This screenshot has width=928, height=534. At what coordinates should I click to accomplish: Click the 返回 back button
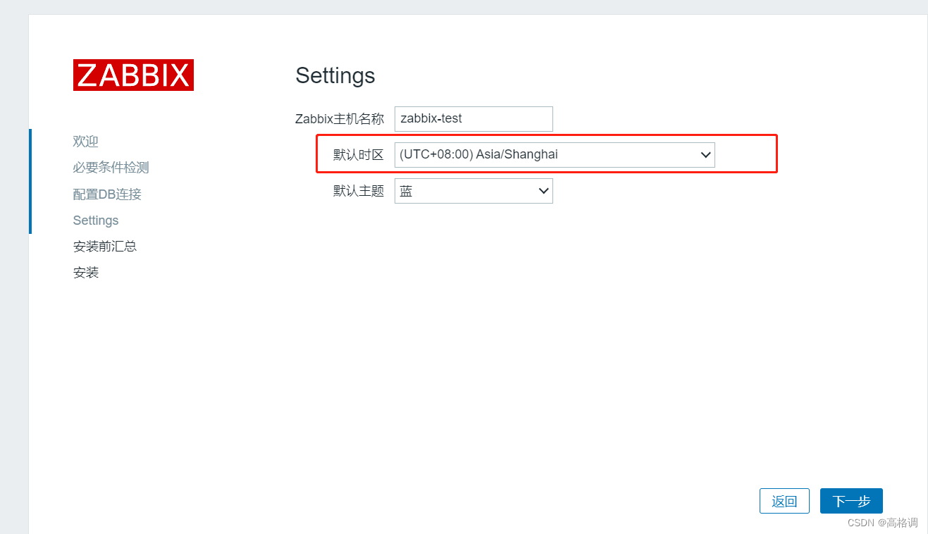click(784, 501)
